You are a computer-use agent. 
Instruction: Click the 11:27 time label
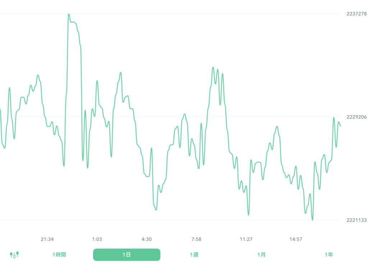[x=246, y=239]
